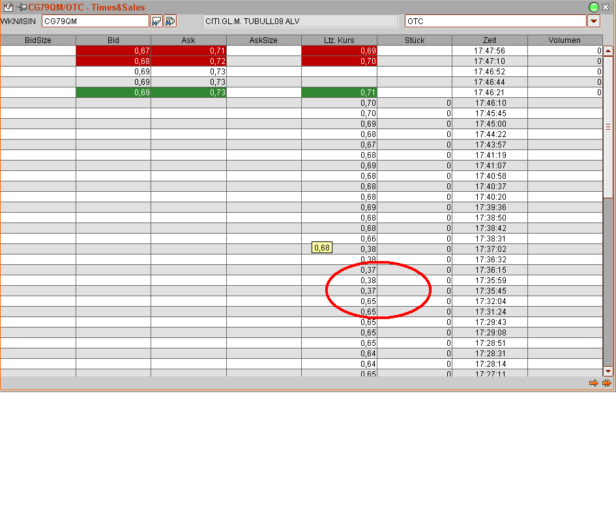Select the Ltz. Kurs column header
The width and height of the screenshot is (616, 522).
coord(338,40)
